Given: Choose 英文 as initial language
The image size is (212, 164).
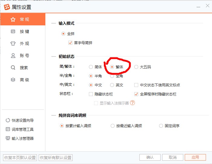Looking at the screenshot, I should coord(112,85).
